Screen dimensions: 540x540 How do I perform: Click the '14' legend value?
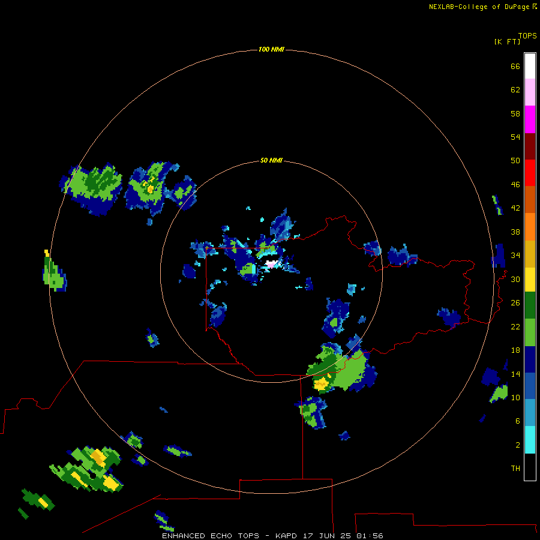point(515,374)
